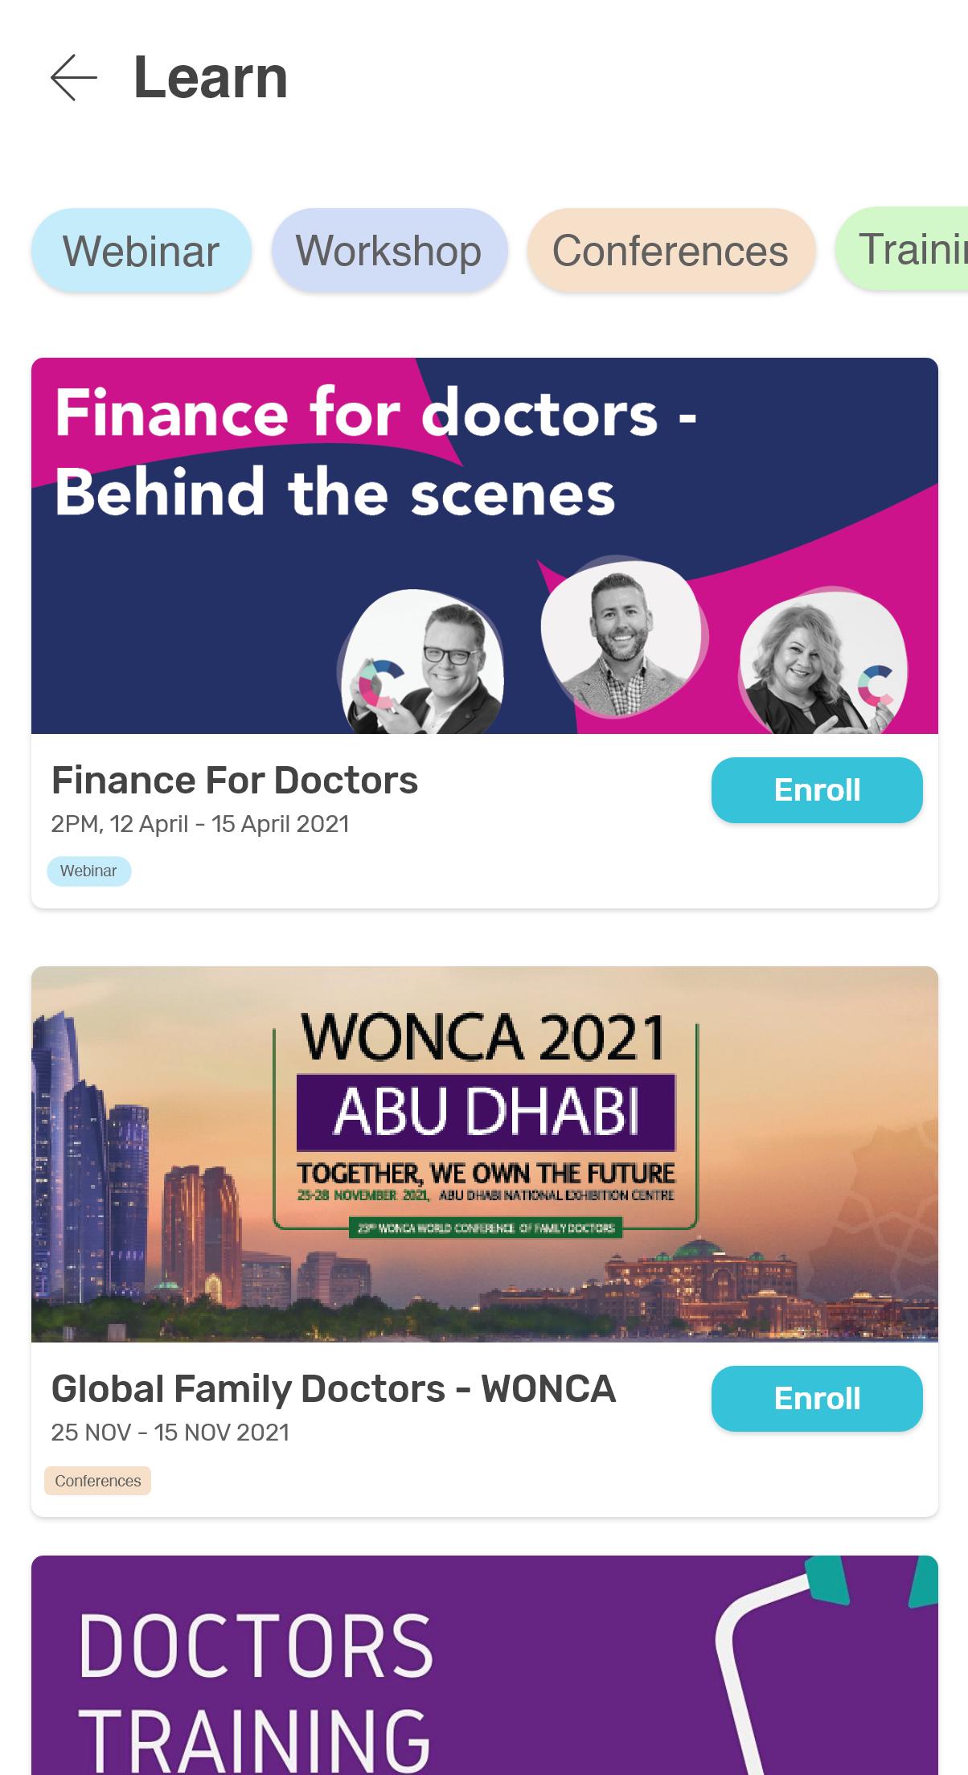Image resolution: width=968 pixels, height=1775 pixels.
Task: Select the Conferences filter chip
Action: click(671, 251)
